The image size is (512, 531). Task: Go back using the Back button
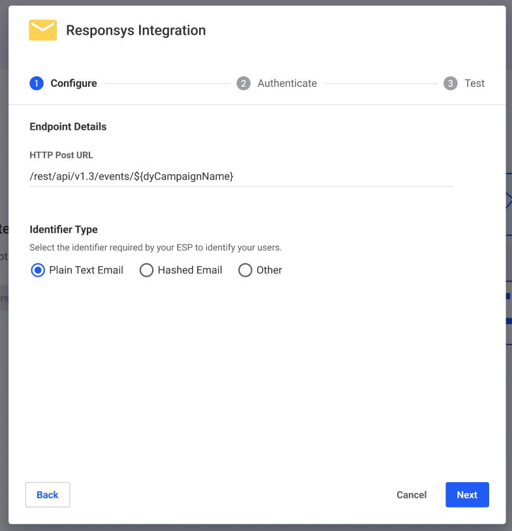click(x=48, y=494)
